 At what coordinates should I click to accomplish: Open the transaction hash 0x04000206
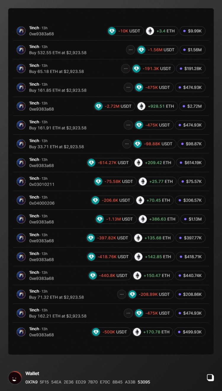(x=42, y=203)
